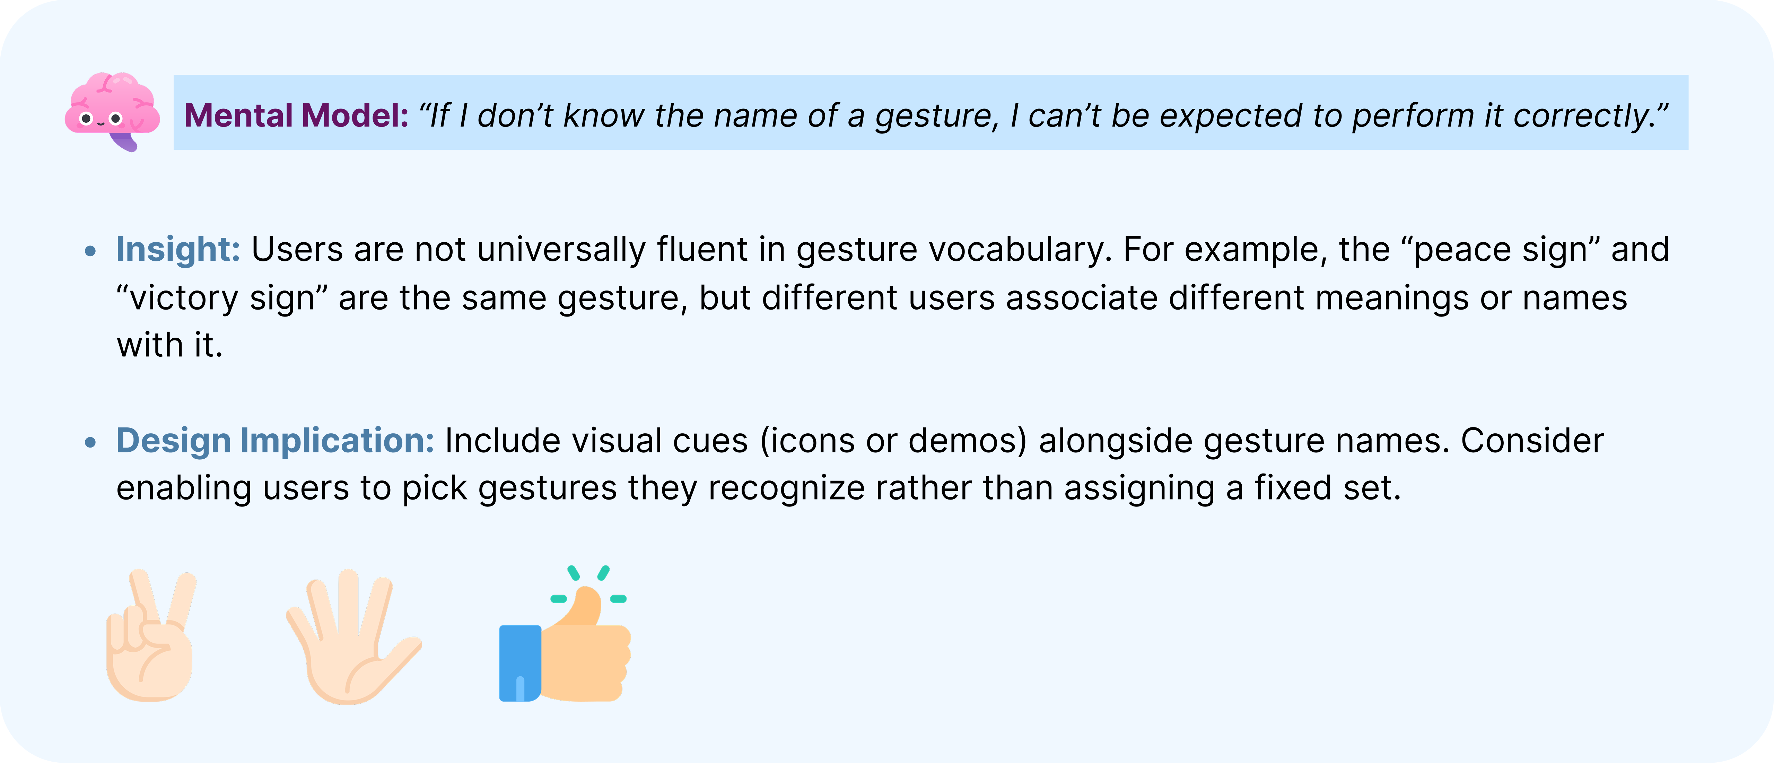Click the "Mental Model:" heading label

point(297,115)
